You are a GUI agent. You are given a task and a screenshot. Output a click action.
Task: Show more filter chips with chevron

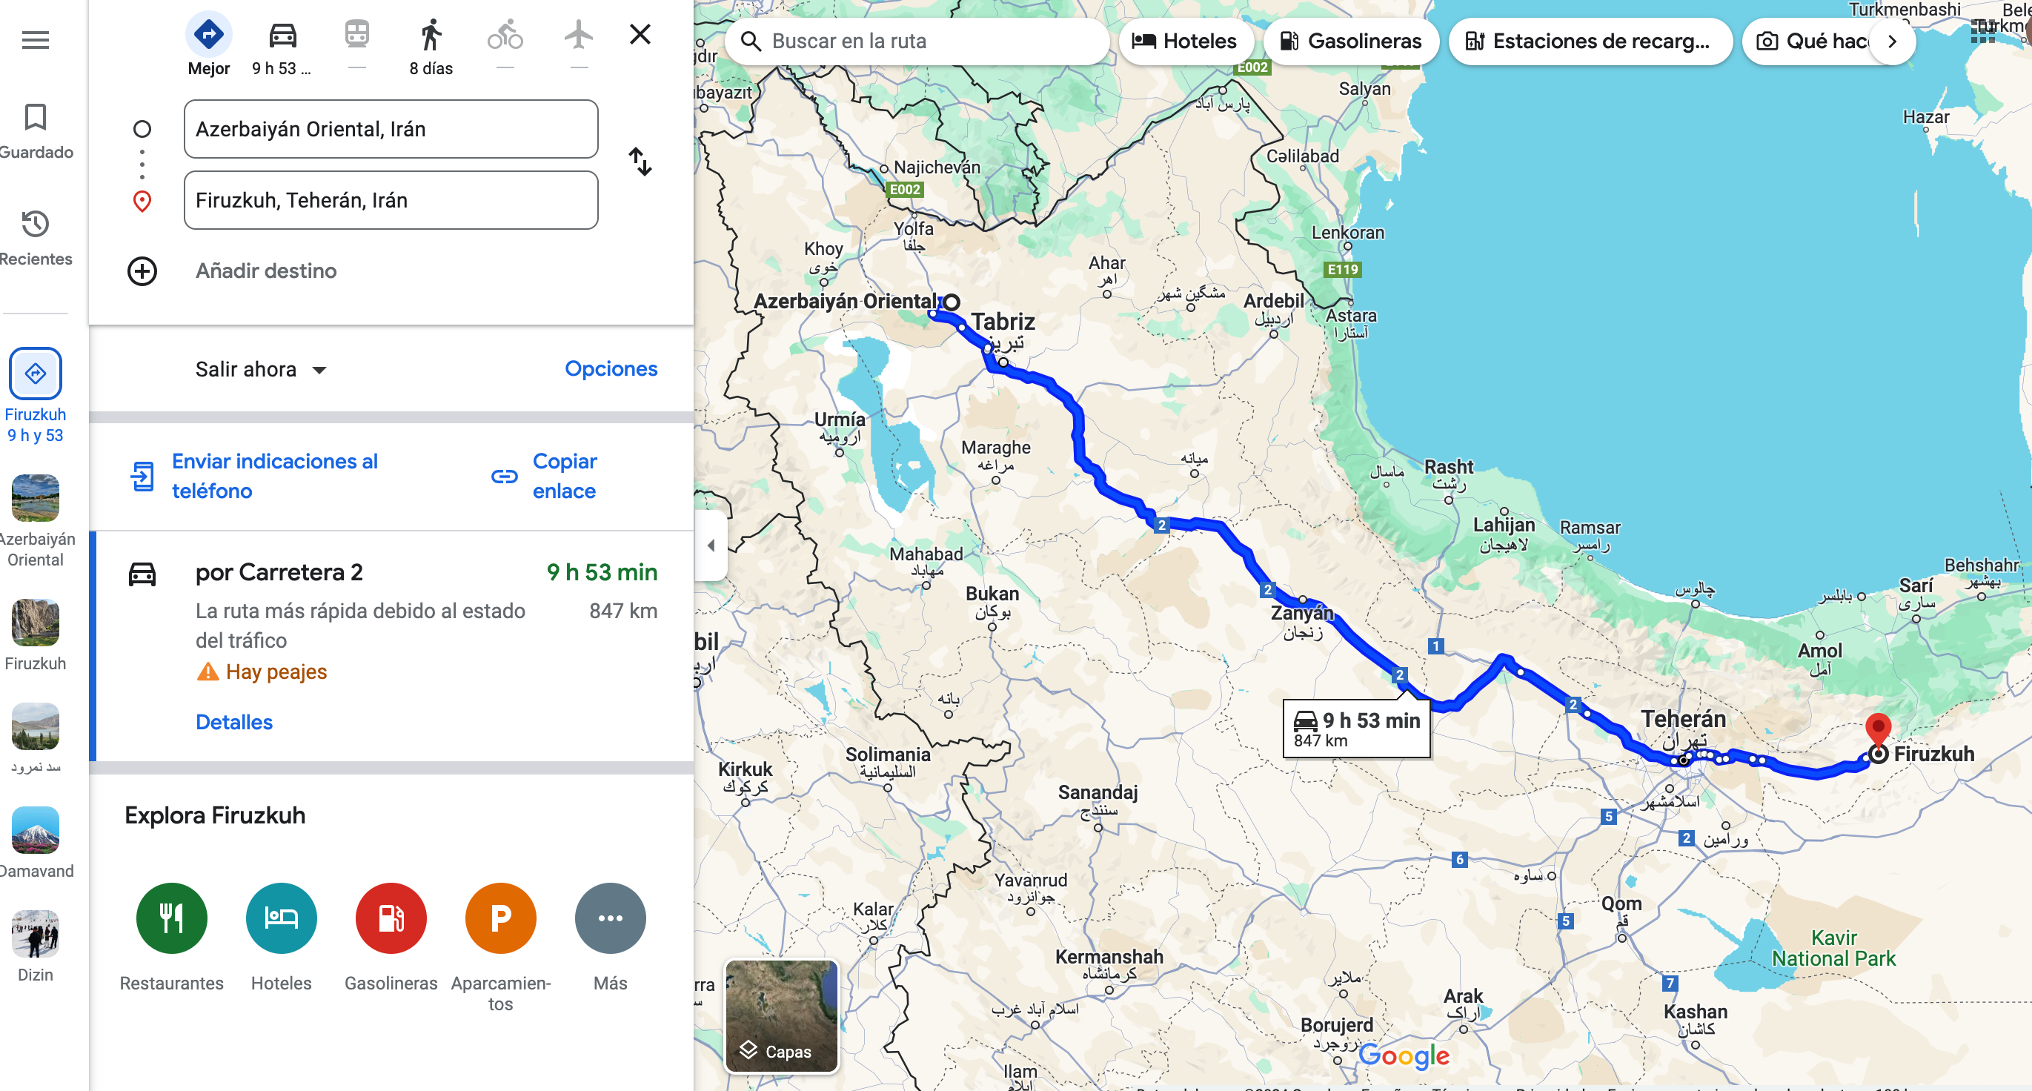tap(1892, 41)
